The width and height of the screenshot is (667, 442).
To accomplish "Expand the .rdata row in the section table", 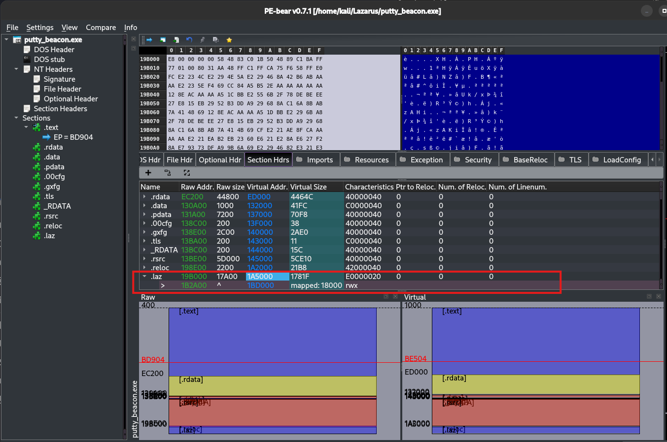I will pyautogui.click(x=144, y=196).
